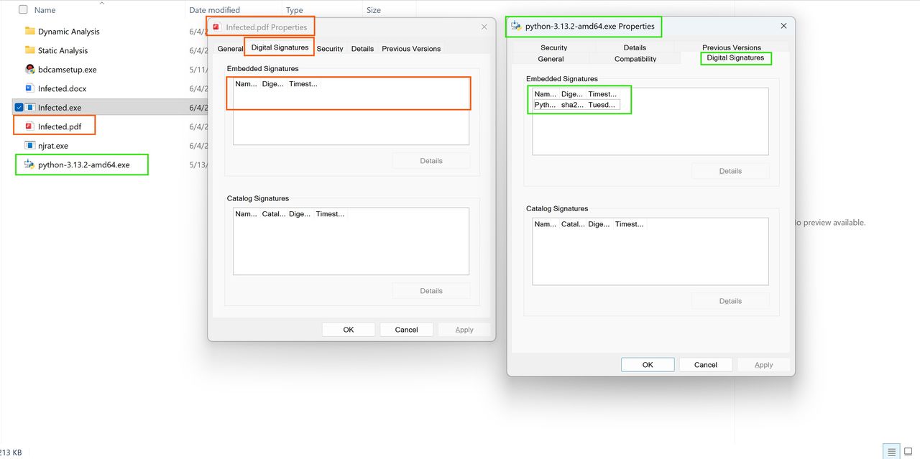Open General tab in Infected.pdf Properties

[x=230, y=49]
